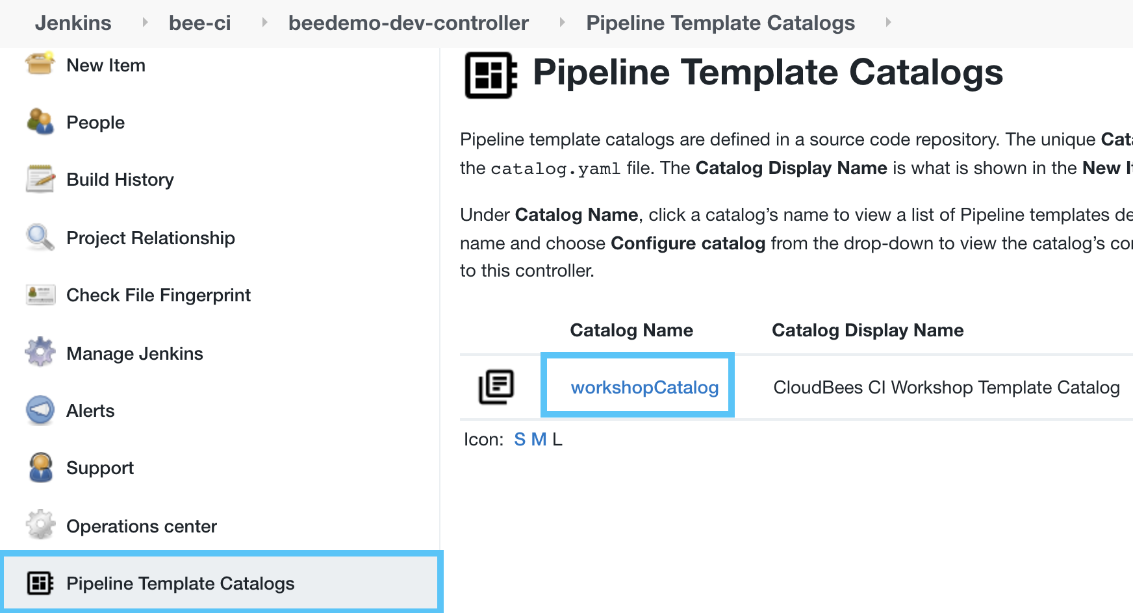Screen dimensions: 1133x613
Task: Click the Alerts megaphone icon
Action: coord(40,410)
